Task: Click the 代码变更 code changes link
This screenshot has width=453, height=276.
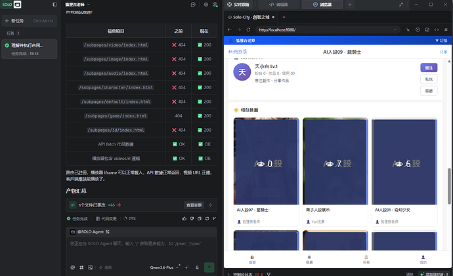Action: pyautogui.click(x=106, y=218)
